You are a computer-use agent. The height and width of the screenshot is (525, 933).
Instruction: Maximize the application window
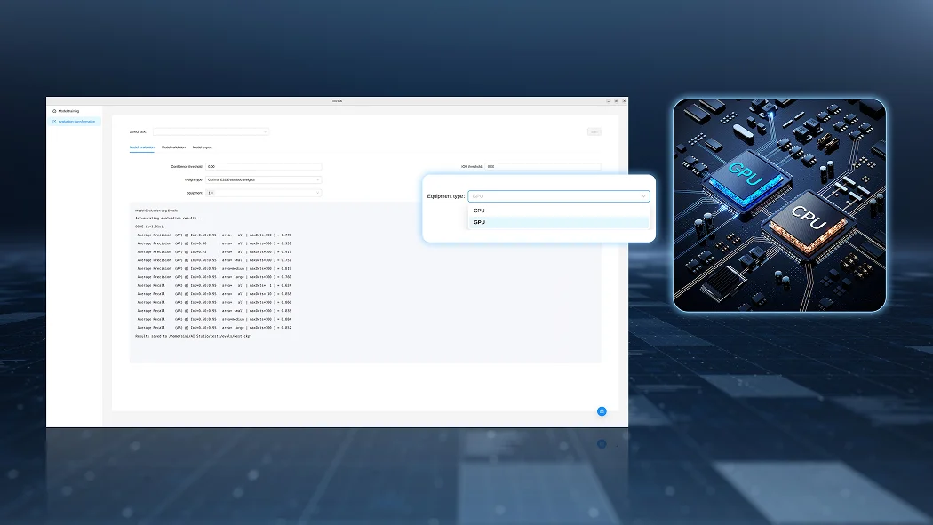[x=616, y=101]
